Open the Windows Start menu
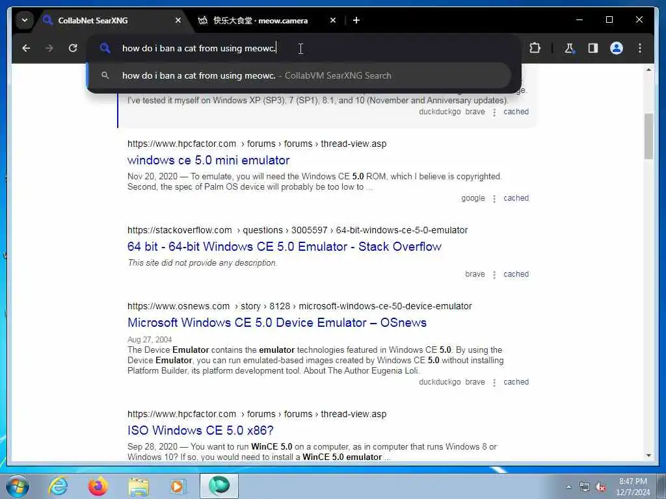The image size is (666, 499). coord(17,486)
